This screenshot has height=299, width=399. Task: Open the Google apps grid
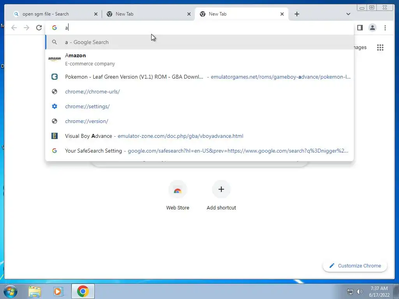380,47
